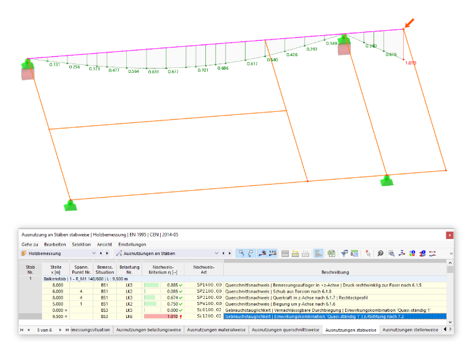Click the cursor with red X icon
Screen dimensions: 470x352
(368, 254)
